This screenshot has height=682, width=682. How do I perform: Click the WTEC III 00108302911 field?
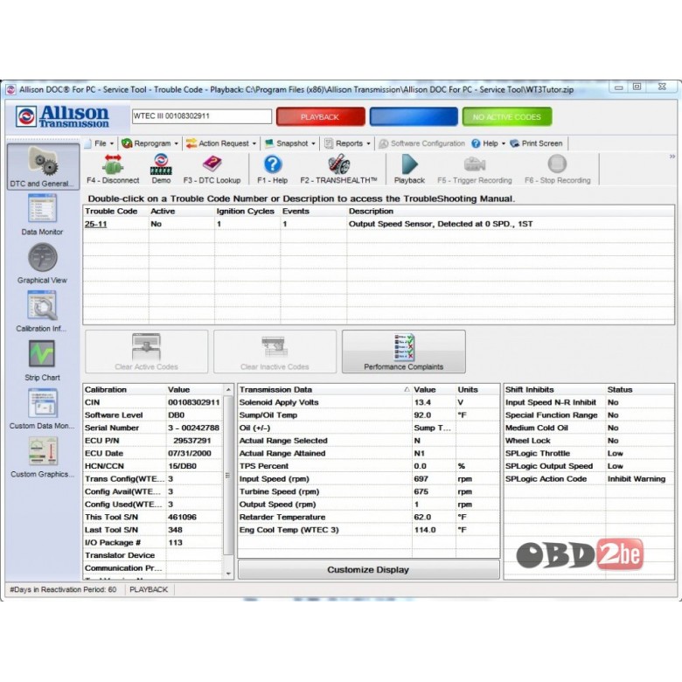202,116
